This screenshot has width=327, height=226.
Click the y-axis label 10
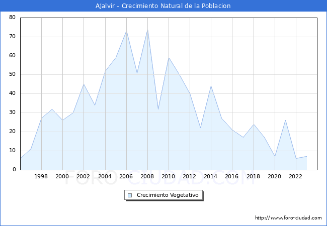pyautogui.click(x=12, y=151)
